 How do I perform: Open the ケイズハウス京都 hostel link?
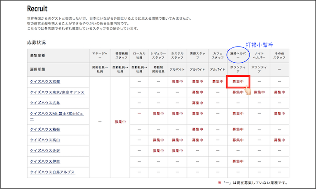pyautogui.click(x=45, y=82)
